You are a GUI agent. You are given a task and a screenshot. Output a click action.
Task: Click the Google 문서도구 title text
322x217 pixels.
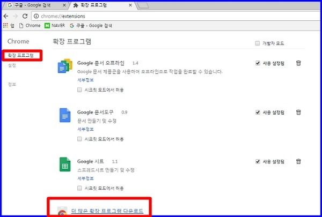[96, 112]
